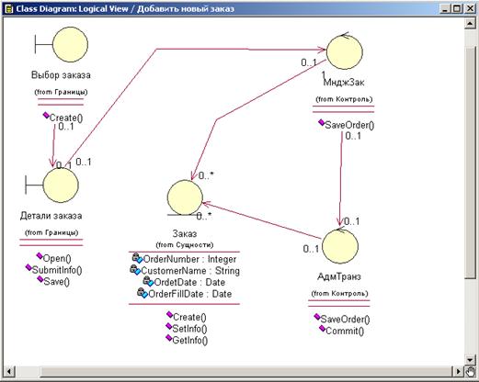The width and height of the screenshot is (479, 382).
Task: Click the Заказ entity class circle
Action: tap(185, 197)
